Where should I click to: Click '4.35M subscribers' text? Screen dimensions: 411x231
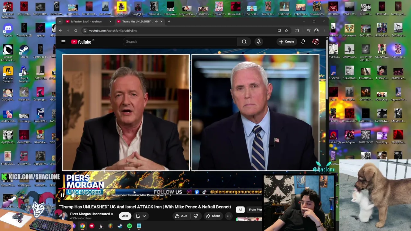coord(81,218)
